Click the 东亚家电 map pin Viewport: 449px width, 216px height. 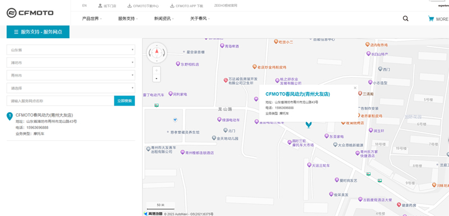327,136
